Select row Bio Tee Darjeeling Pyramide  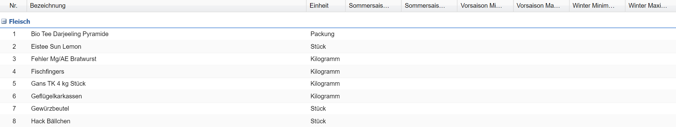click(70, 34)
